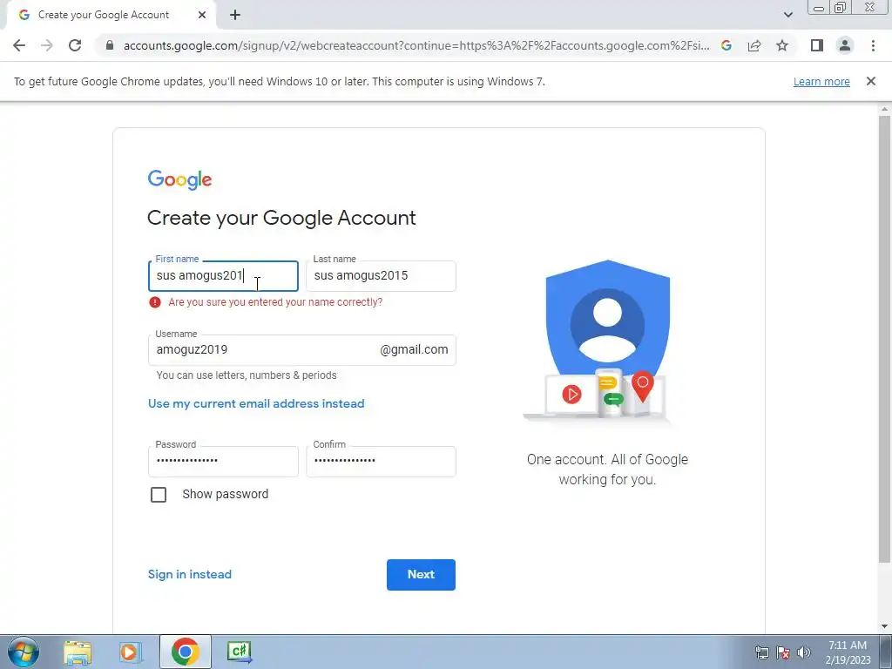Click the scrollbar up arrow

click(x=884, y=109)
